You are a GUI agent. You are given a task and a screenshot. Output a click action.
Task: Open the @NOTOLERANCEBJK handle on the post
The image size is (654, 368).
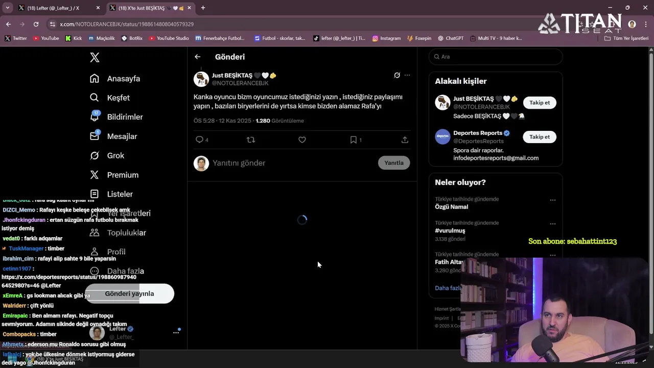[240, 83]
